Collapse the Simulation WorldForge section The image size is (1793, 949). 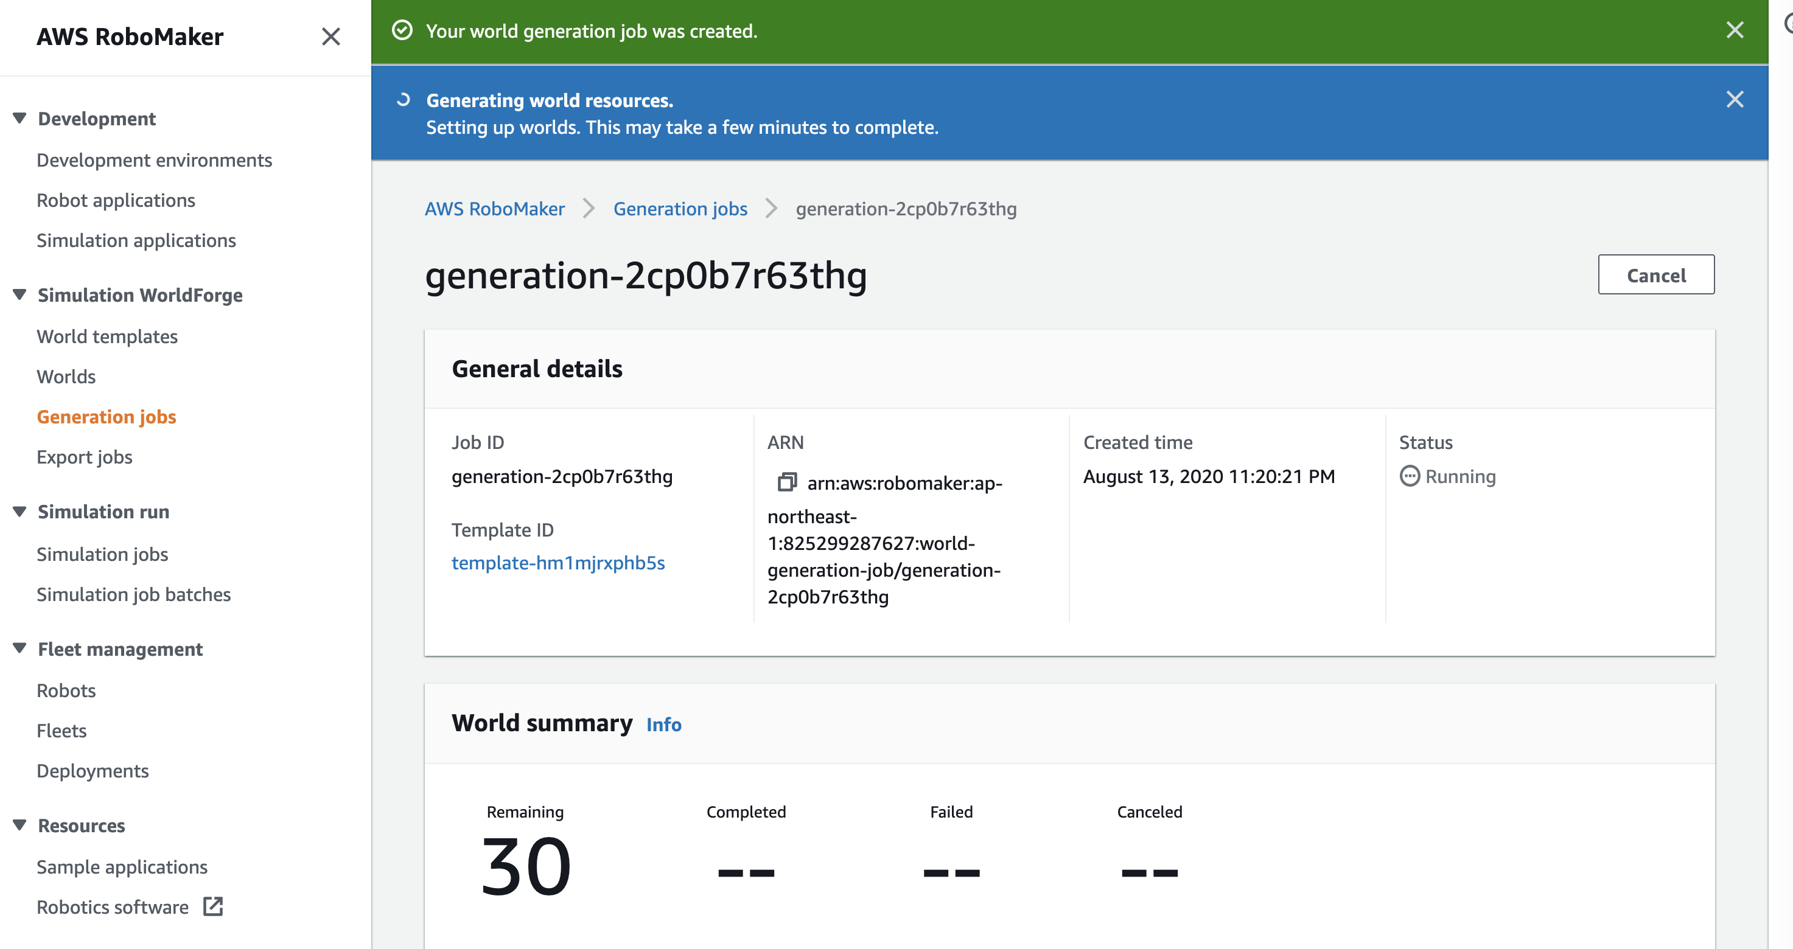pos(19,295)
